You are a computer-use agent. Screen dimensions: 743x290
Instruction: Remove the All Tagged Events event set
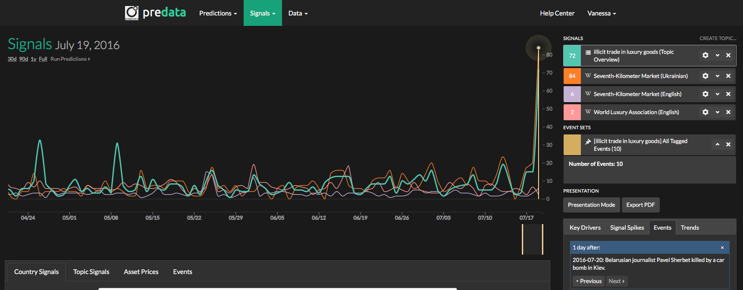[x=728, y=144]
